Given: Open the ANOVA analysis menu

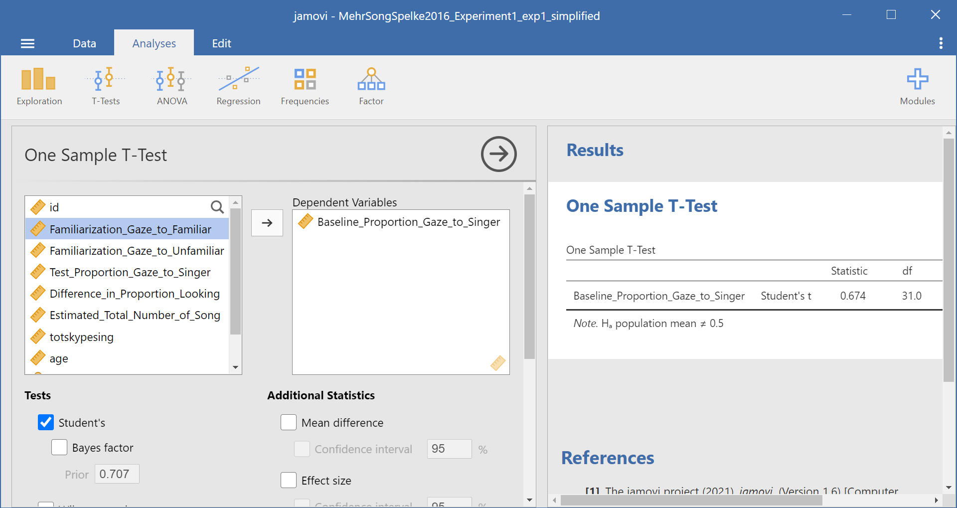Looking at the screenshot, I should (171, 86).
